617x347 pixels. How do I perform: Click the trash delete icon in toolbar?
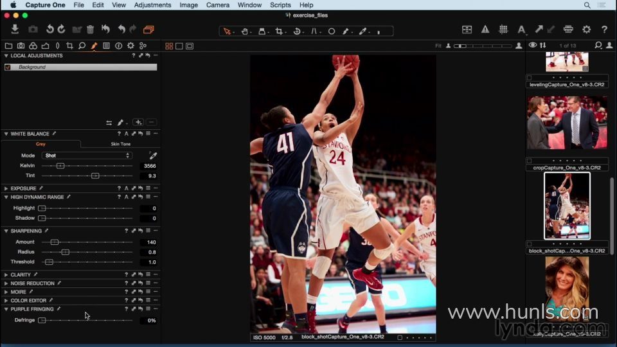pyautogui.click(x=90, y=30)
